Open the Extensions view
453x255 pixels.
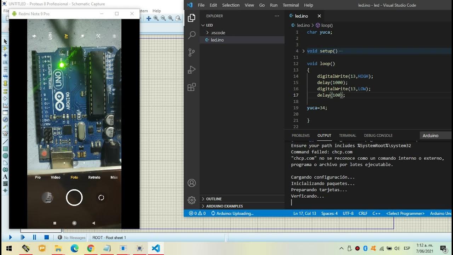tap(191, 87)
